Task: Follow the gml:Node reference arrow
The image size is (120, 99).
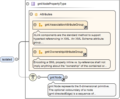Action: tap(63, 80)
